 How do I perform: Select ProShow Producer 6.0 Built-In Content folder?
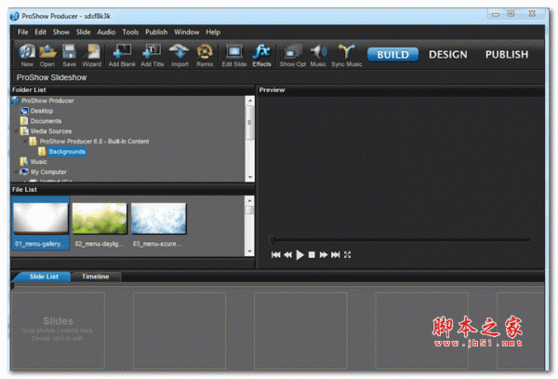coord(94,142)
